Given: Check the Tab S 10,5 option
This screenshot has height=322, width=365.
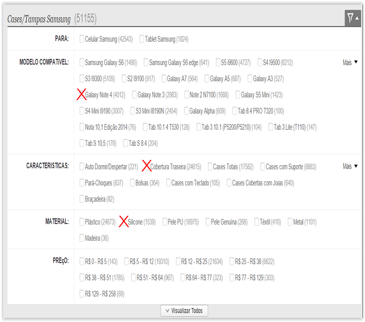Looking at the screenshot, I should click(82, 143).
